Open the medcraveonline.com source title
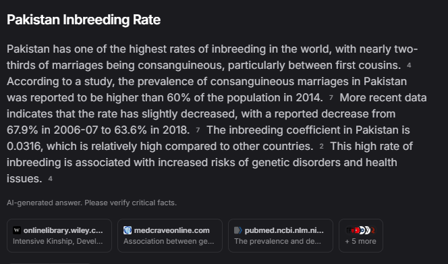 tap(172, 230)
